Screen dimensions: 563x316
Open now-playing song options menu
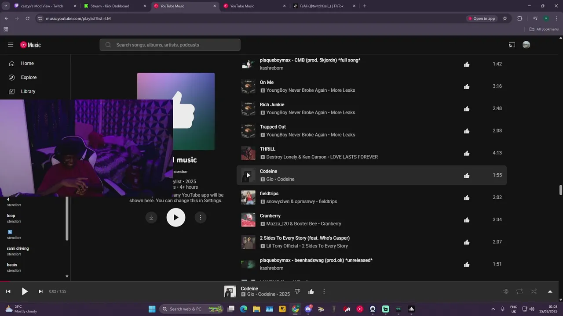tap(324, 291)
